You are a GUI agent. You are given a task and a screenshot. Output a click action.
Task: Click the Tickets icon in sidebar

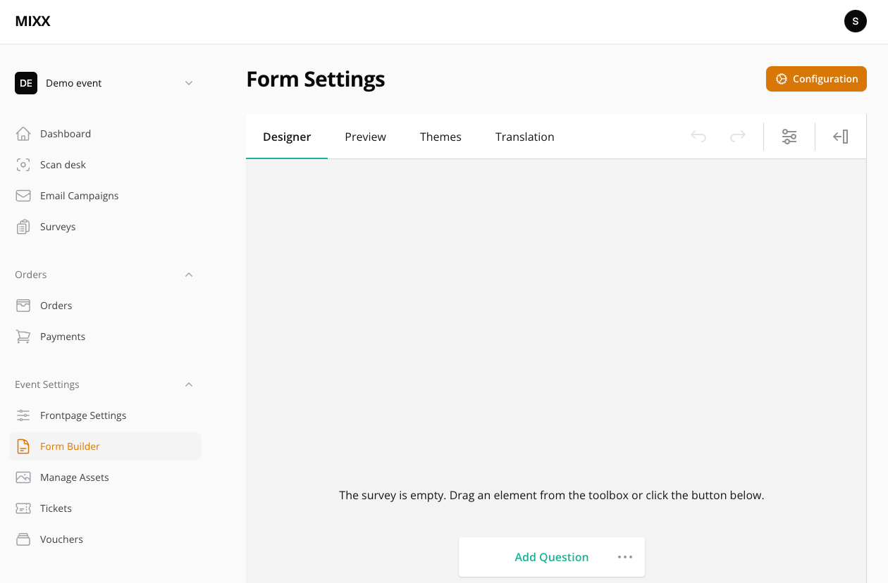pos(23,508)
